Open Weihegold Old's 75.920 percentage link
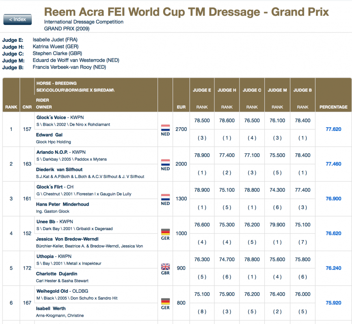352x324 pixels. pos(333,303)
